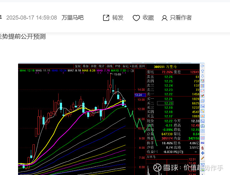Switch to the candlestick K-line icon
Image resolution: width=230 pixels, height=175 pixels.
coord(203,96)
